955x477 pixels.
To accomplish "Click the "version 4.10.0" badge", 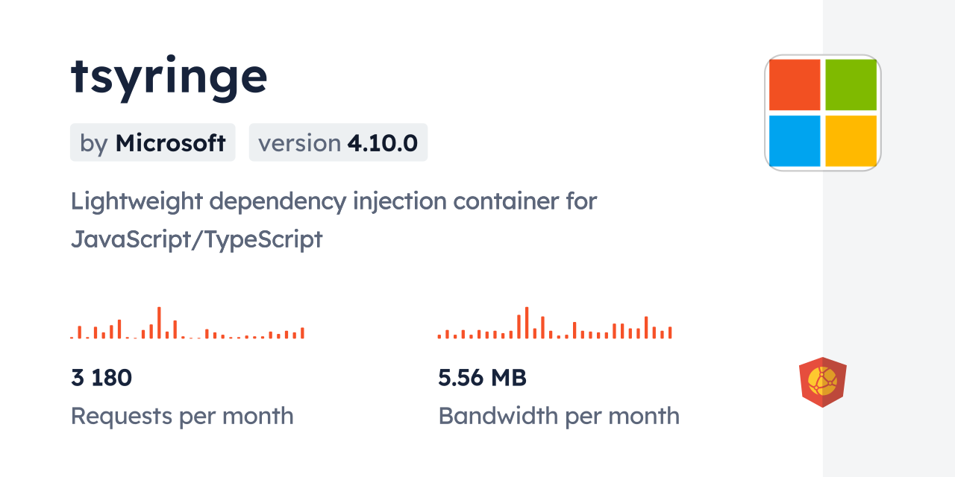I will 338,142.
